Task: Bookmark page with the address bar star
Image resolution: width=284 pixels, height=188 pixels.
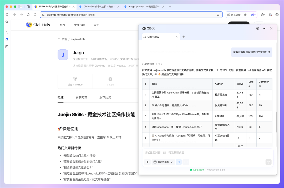Action: 218,15
